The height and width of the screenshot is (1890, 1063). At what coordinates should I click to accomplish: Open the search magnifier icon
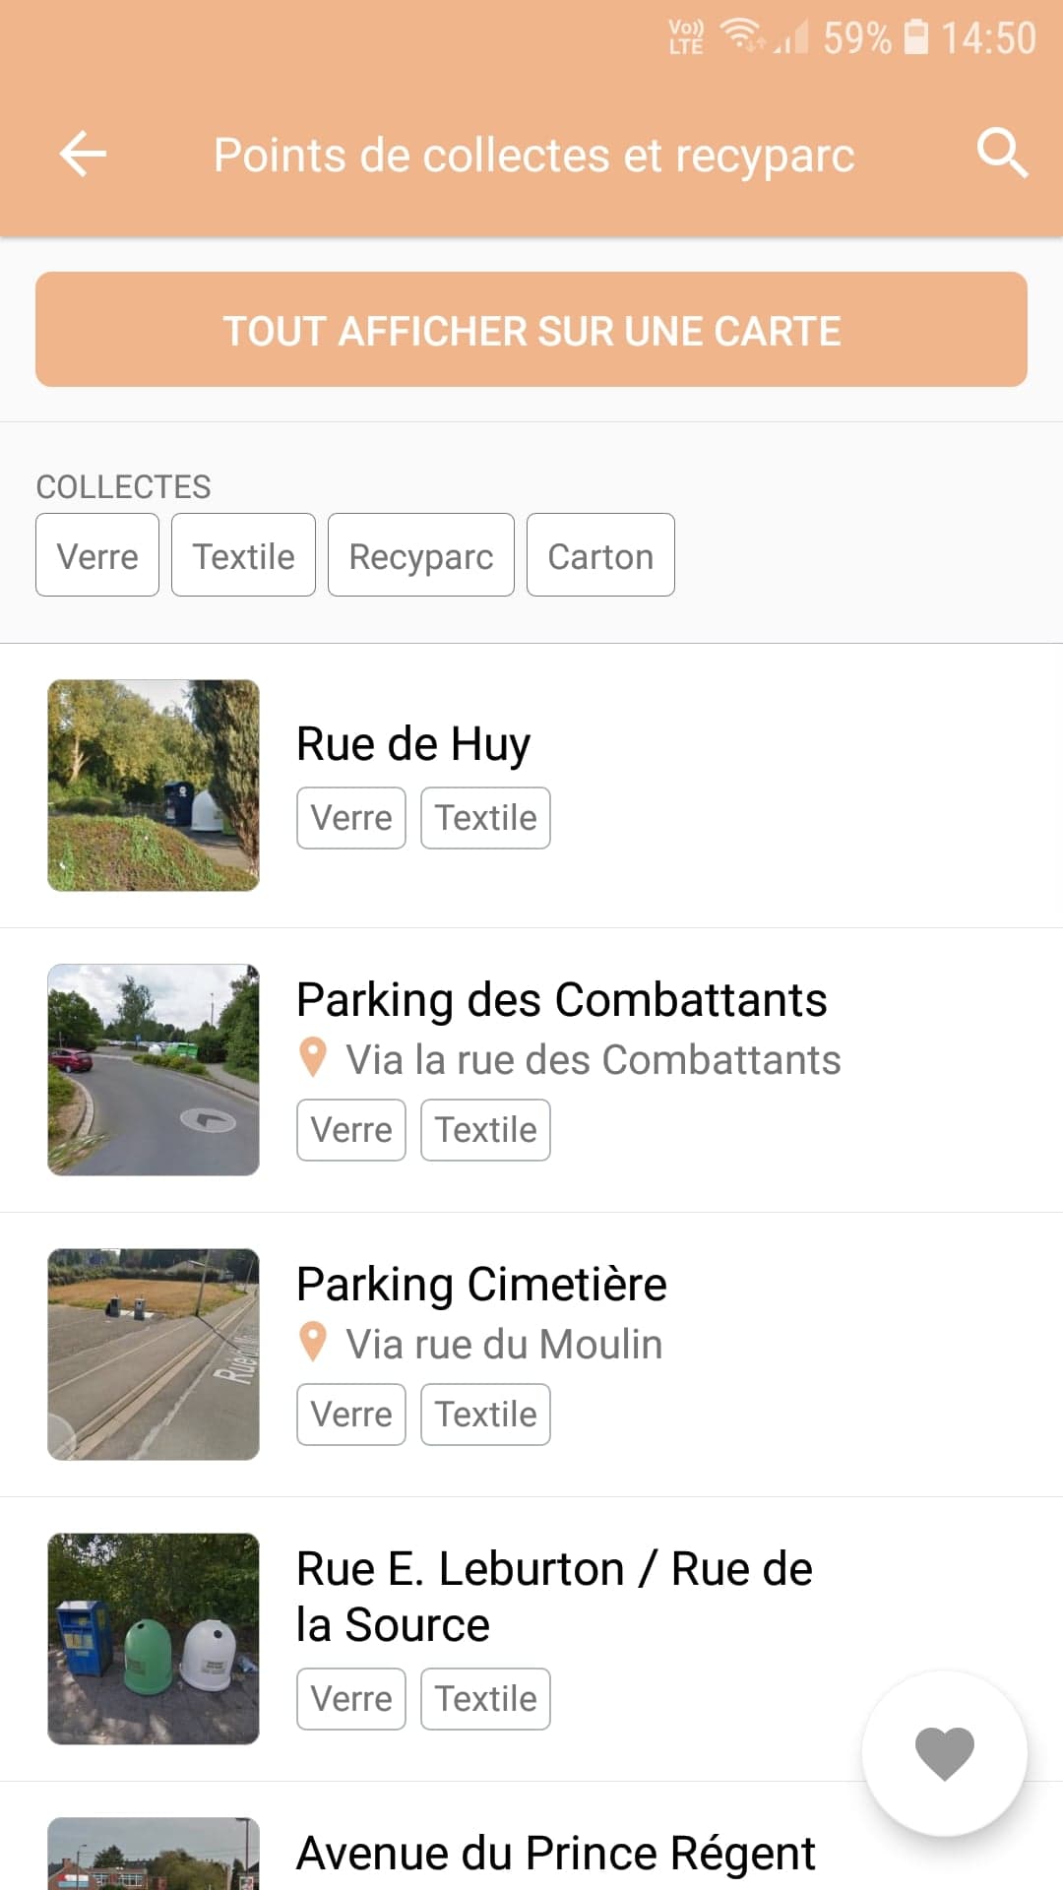pyautogui.click(x=1002, y=154)
